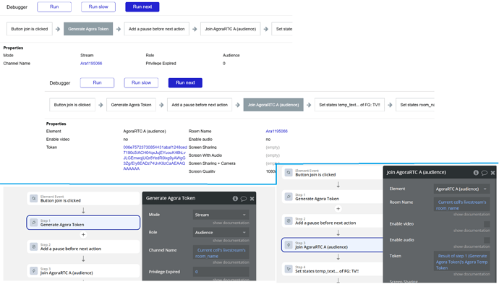Screen dimensions: 499x300
Task: Select Generate Agora Token step in top debugger
Action: tap(88, 29)
